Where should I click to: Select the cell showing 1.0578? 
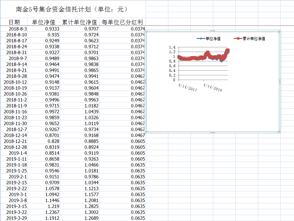point(44,188)
